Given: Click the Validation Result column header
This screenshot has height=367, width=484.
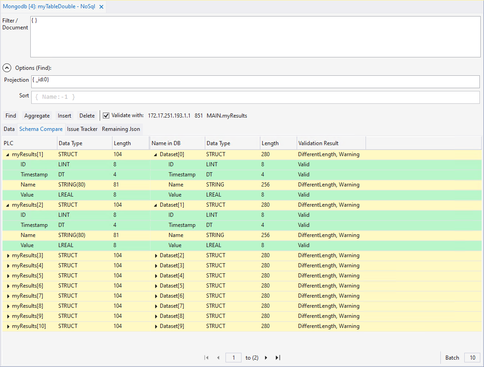Looking at the screenshot, I should click(x=331, y=143).
